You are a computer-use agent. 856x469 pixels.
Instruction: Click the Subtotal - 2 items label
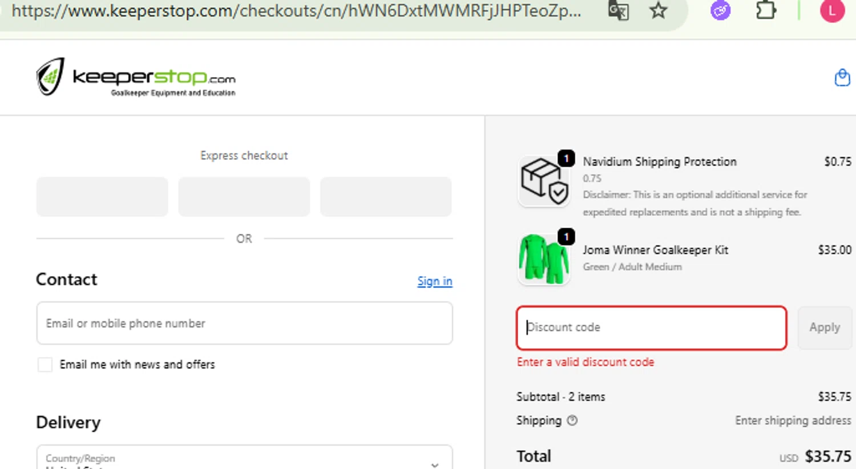(560, 397)
